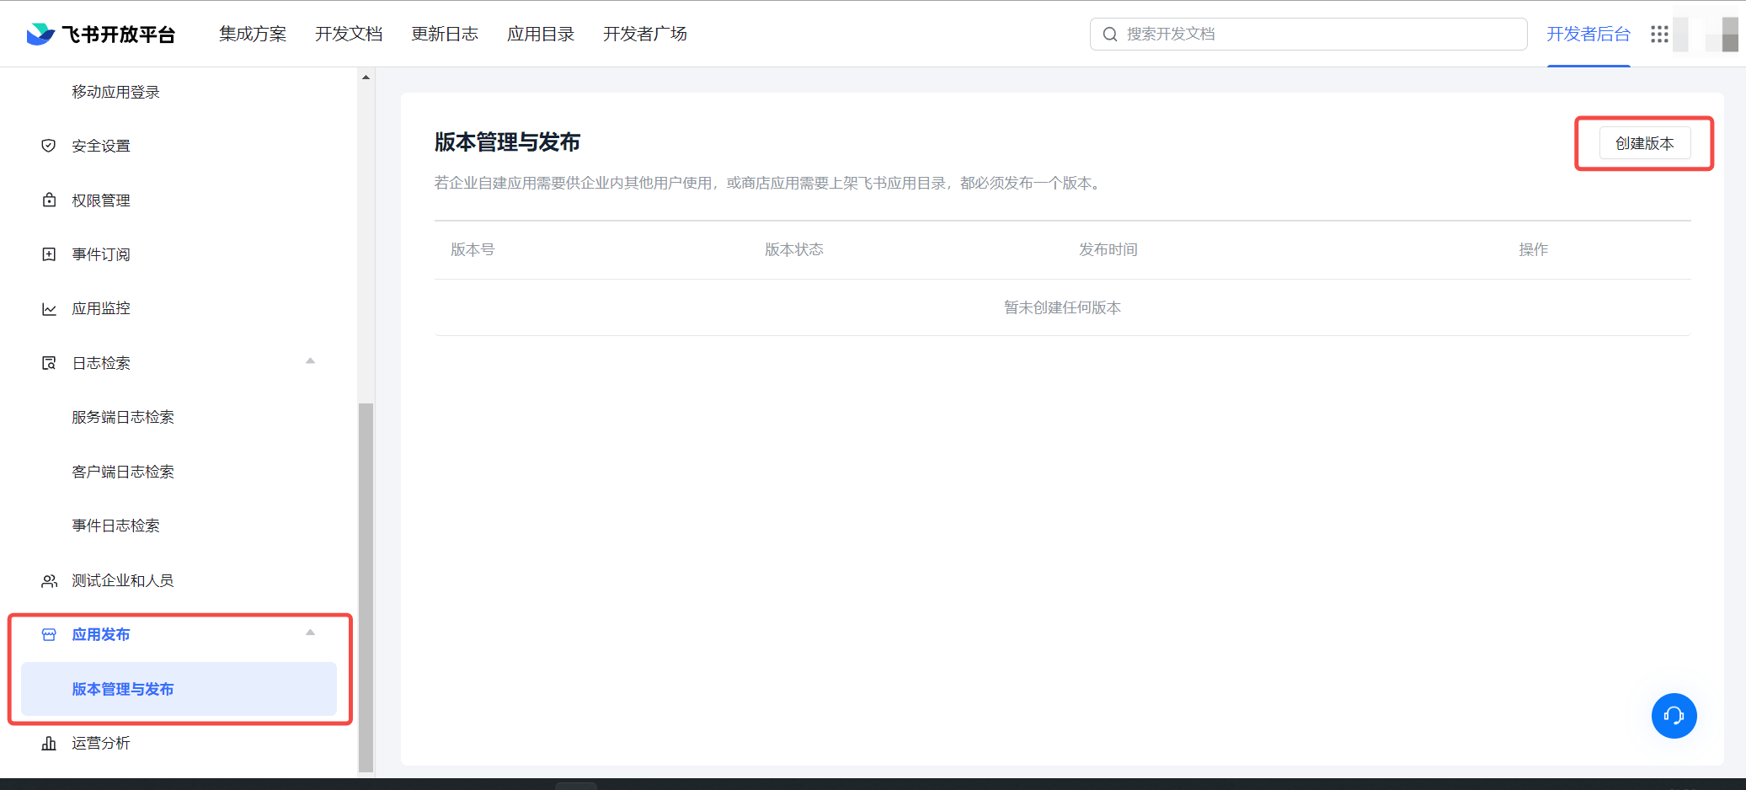This screenshot has height=790, width=1746.
Task: Go to 应用目录 in top navigation
Action: click(x=541, y=34)
